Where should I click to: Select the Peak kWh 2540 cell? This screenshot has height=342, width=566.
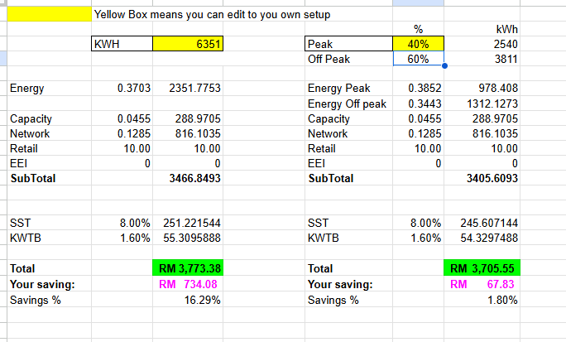tap(482, 44)
